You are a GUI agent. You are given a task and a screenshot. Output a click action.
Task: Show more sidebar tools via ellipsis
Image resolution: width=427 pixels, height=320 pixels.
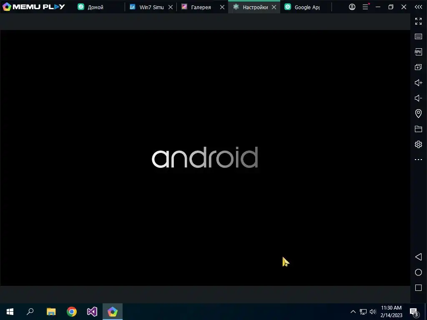[x=418, y=160]
